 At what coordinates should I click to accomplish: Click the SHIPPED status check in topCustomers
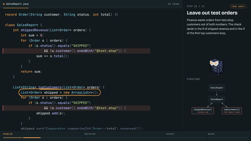click(60, 103)
